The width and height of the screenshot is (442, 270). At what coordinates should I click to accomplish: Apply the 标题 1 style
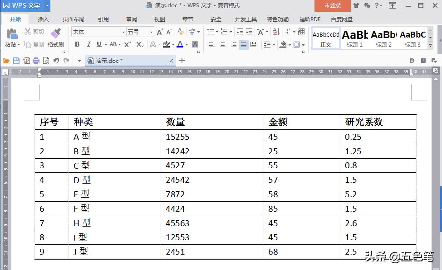[354, 38]
